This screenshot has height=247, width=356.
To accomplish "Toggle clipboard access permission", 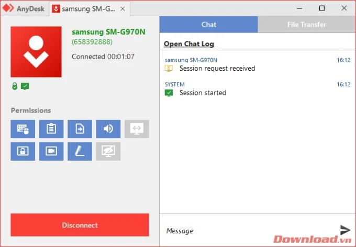I will coord(51,129).
